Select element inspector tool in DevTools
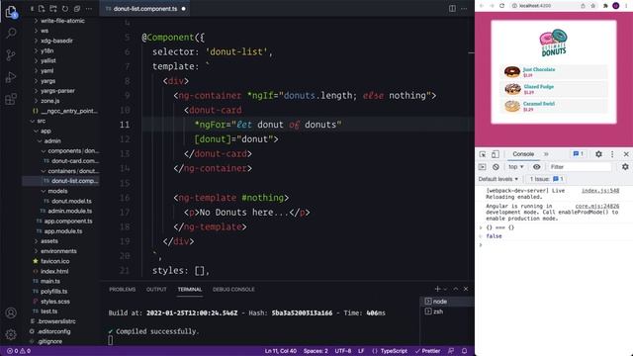This screenshot has width=633, height=356. pos(483,154)
